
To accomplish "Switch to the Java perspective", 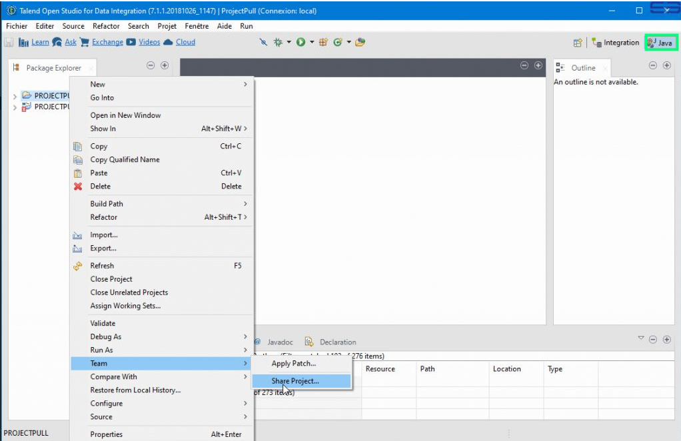I will (x=660, y=43).
